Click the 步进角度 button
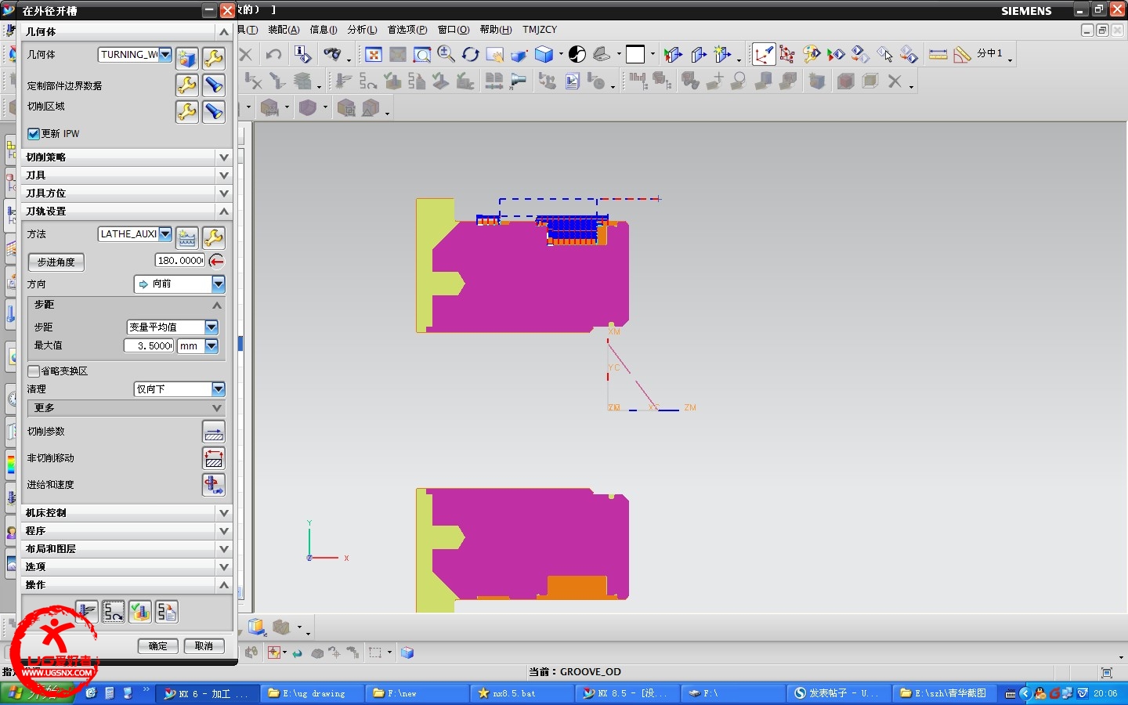The width and height of the screenshot is (1128, 705). pos(56,262)
